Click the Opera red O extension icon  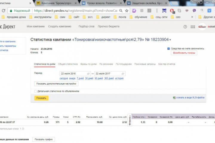(172, 11)
